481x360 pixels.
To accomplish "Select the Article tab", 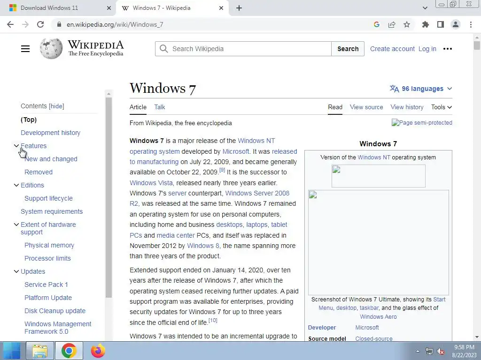I will [x=138, y=107].
